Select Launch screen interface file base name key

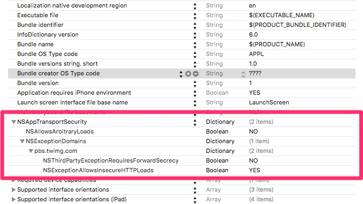(x=73, y=102)
